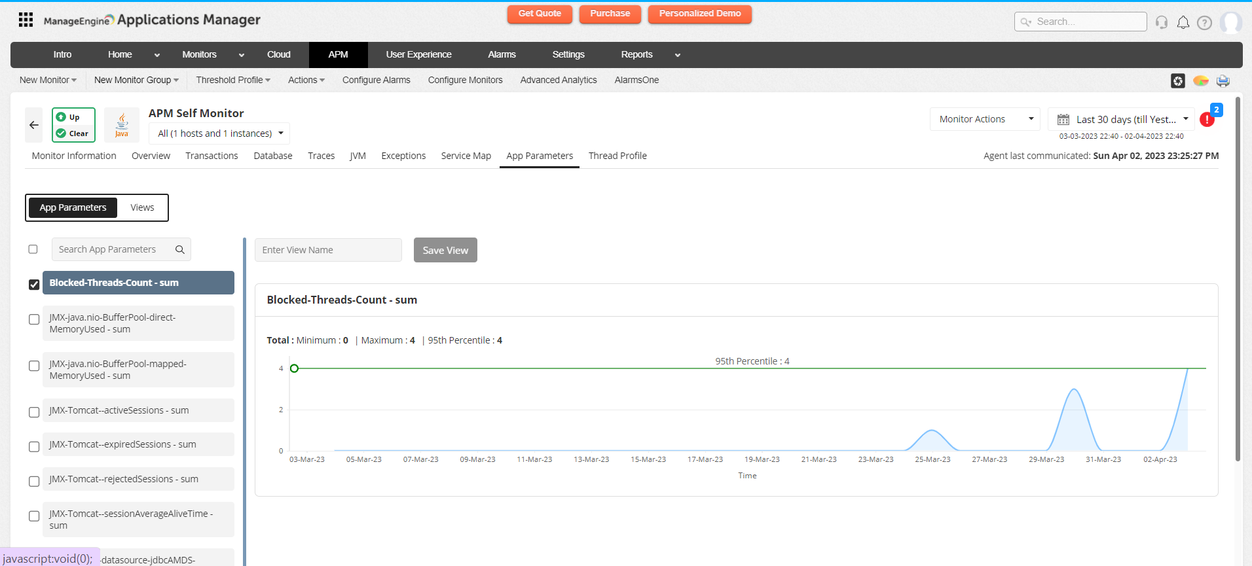Click the page vertical scrollbar
The height and width of the screenshot is (566, 1252).
[x=1238, y=279]
